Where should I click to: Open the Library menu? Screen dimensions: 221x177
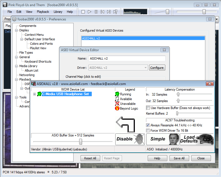(x=58, y=12)
